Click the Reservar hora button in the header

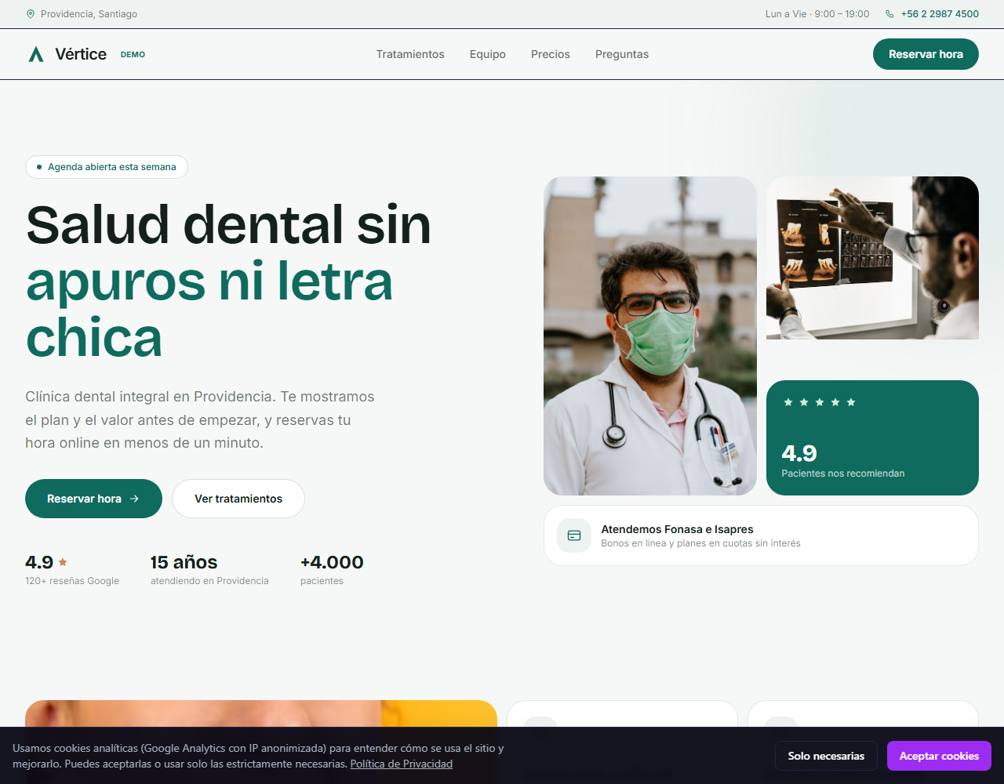click(x=926, y=54)
